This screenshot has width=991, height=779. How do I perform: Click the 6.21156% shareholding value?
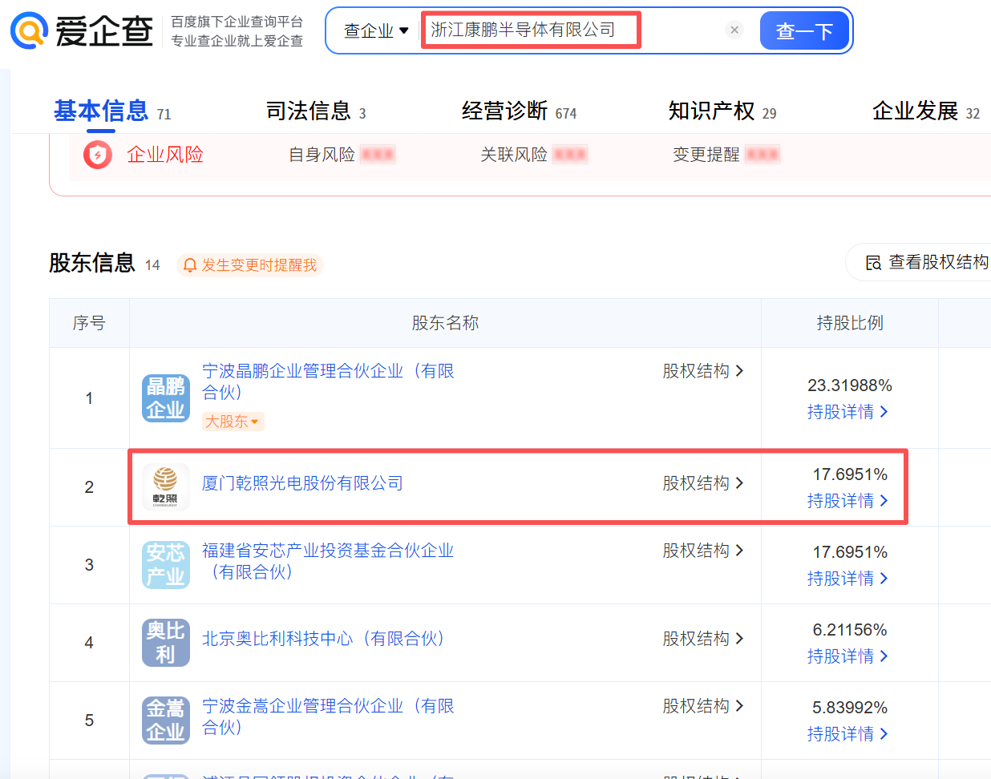click(x=850, y=630)
